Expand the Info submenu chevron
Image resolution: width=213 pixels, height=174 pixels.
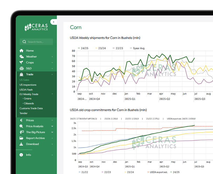coord(52,155)
